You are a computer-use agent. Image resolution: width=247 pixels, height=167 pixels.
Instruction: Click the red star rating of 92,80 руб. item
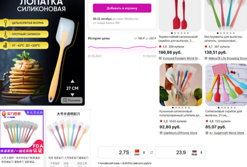(161, 121)
